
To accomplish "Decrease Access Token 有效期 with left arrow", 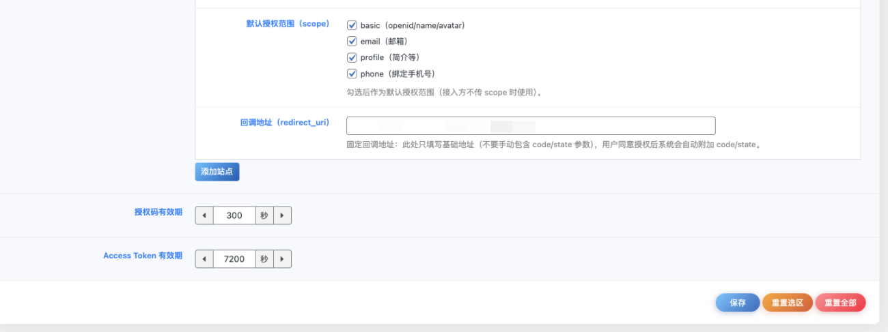I will pyautogui.click(x=204, y=259).
